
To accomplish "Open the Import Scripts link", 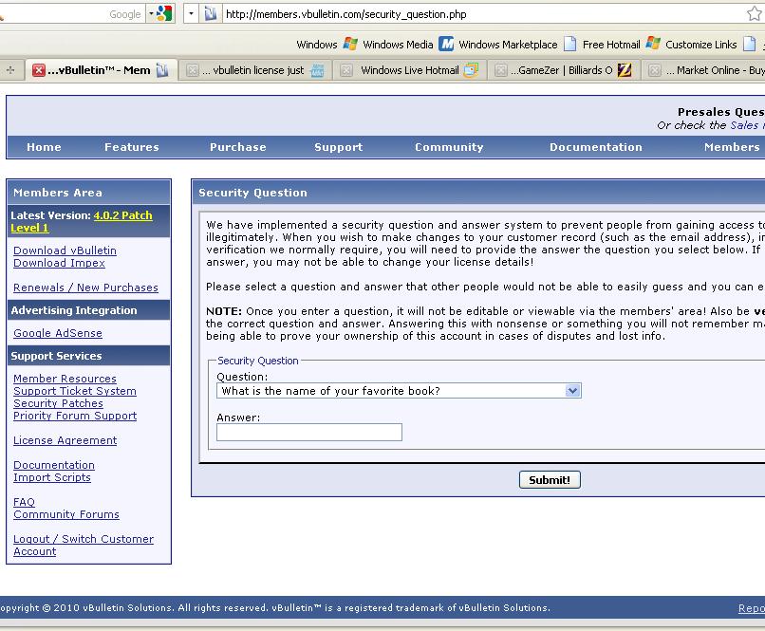I will coord(51,477).
